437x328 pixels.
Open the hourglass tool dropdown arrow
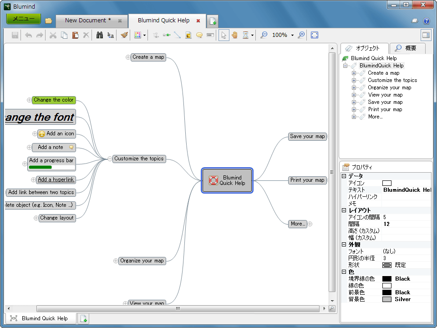click(x=252, y=36)
